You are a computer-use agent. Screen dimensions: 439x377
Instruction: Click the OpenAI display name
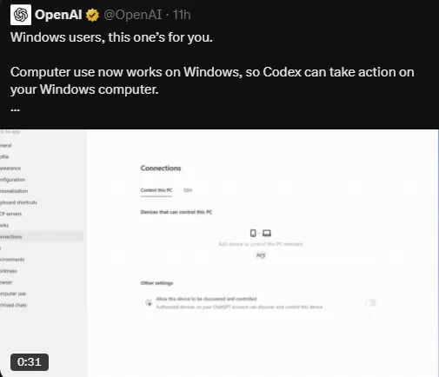(x=58, y=15)
